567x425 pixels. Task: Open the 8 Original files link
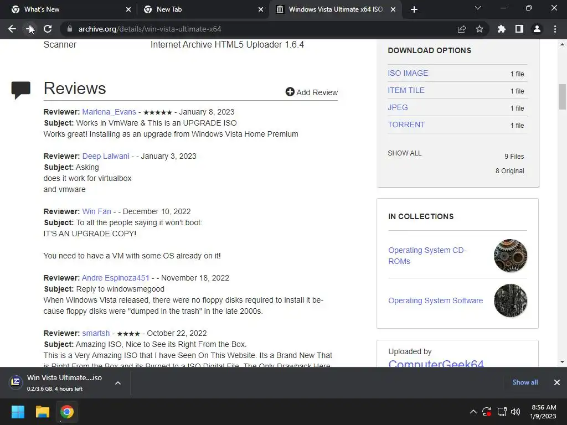(509, 171)
